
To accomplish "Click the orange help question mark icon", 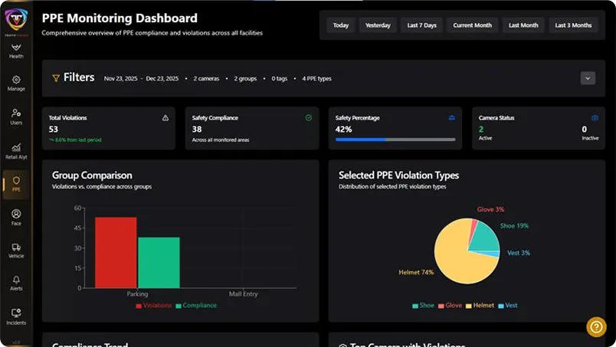I will coord(596,327).
